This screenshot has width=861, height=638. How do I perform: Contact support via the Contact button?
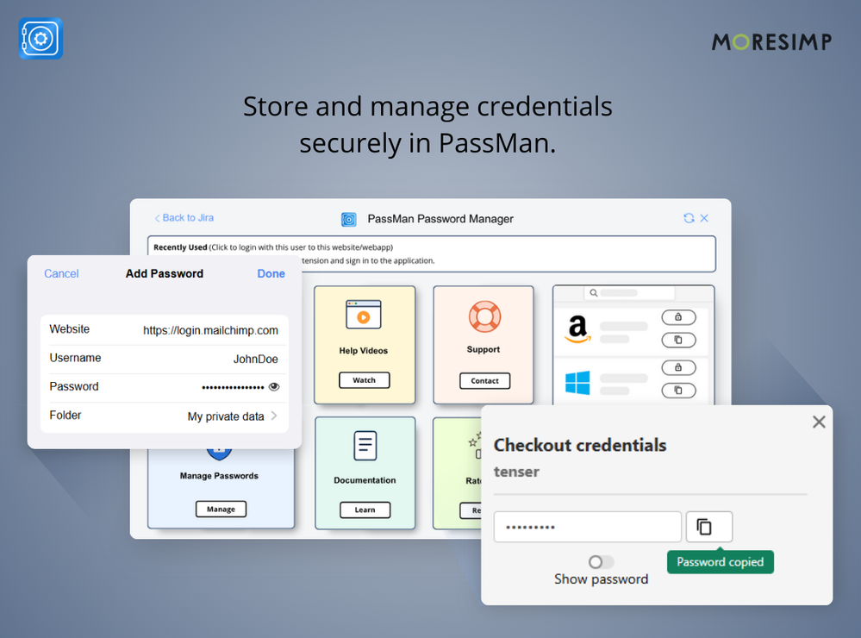coord(483,380)
